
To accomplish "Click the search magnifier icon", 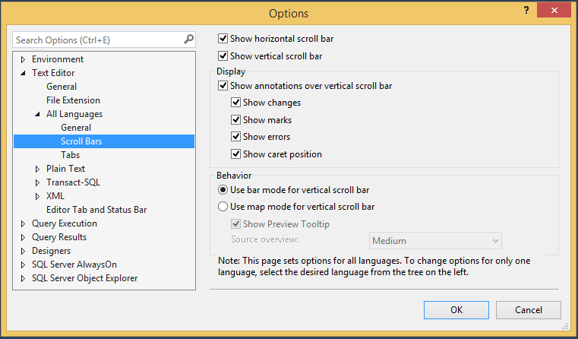I will click(188, 39).
